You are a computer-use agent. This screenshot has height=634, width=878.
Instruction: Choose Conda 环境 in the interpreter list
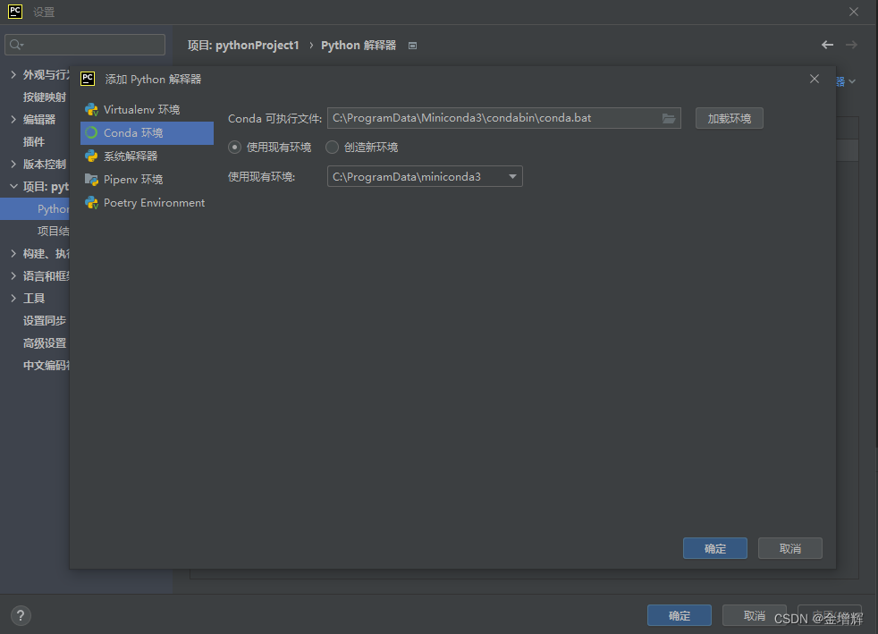click(148, 132)
